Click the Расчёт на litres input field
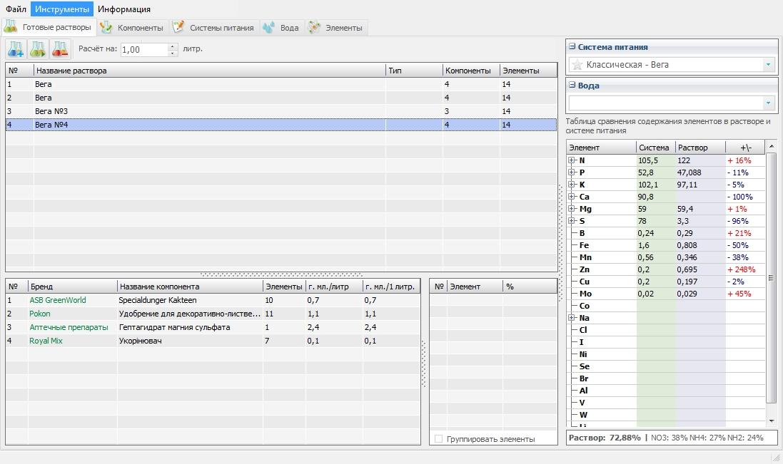This screenshot has height=464, width=783. tap(144, 49)
